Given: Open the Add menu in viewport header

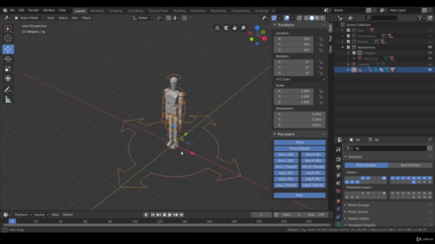Looking at the screenshot, I should point(75,18).
